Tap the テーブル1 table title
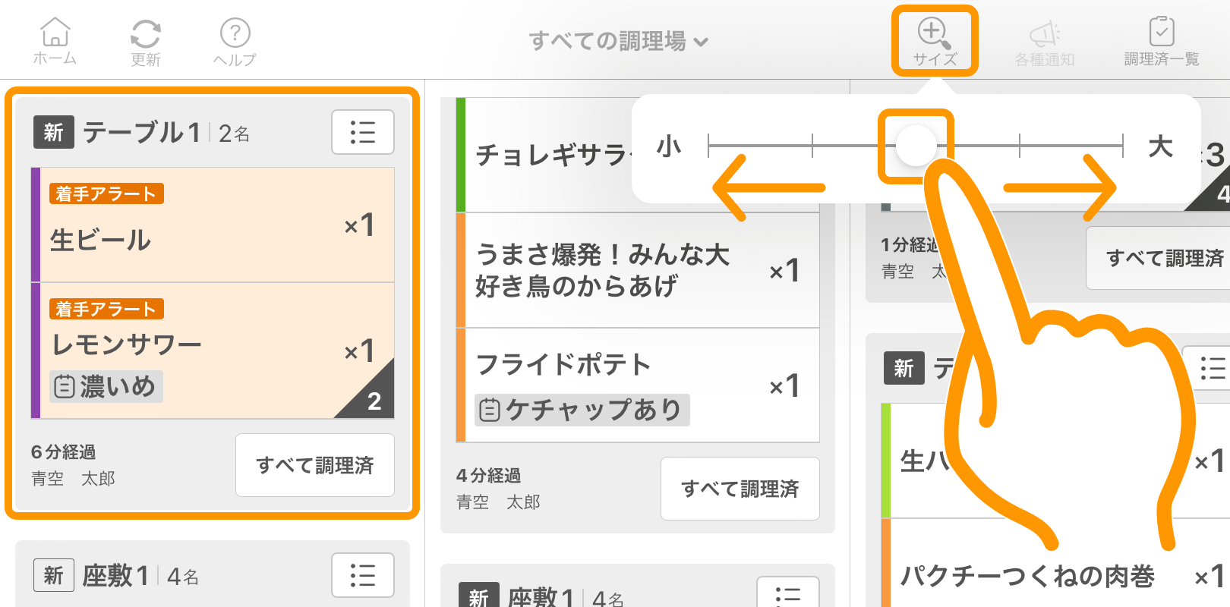 pos(141,133)
